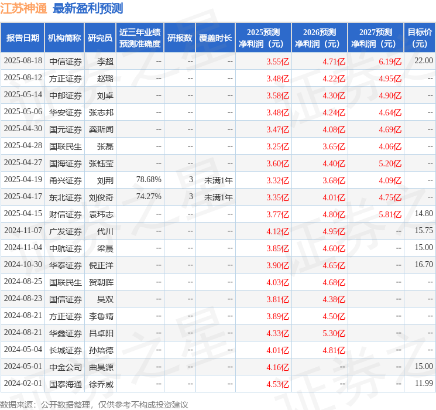This screenshot has width=436, height=410.
Task: Click 4.03亿 in 2025 forecast column
Action: coord(277,282)
